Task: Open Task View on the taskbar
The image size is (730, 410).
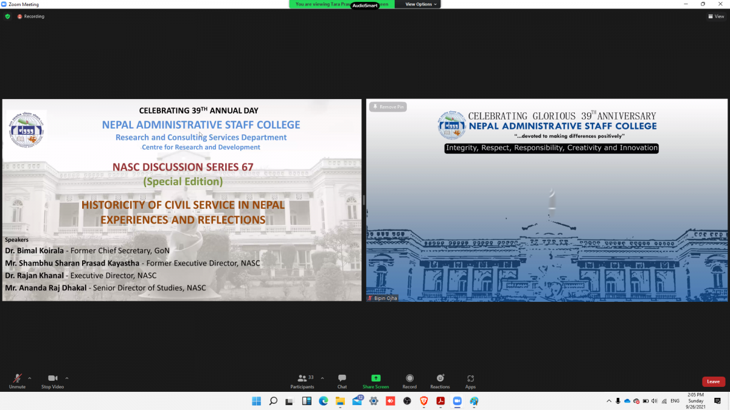Action: (x=290, y=401)
